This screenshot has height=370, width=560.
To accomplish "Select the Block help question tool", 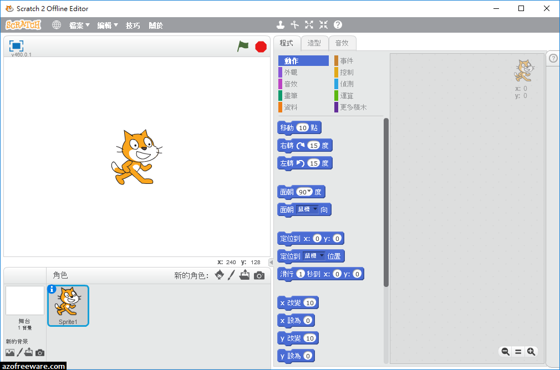I will (x=338, y=24).
